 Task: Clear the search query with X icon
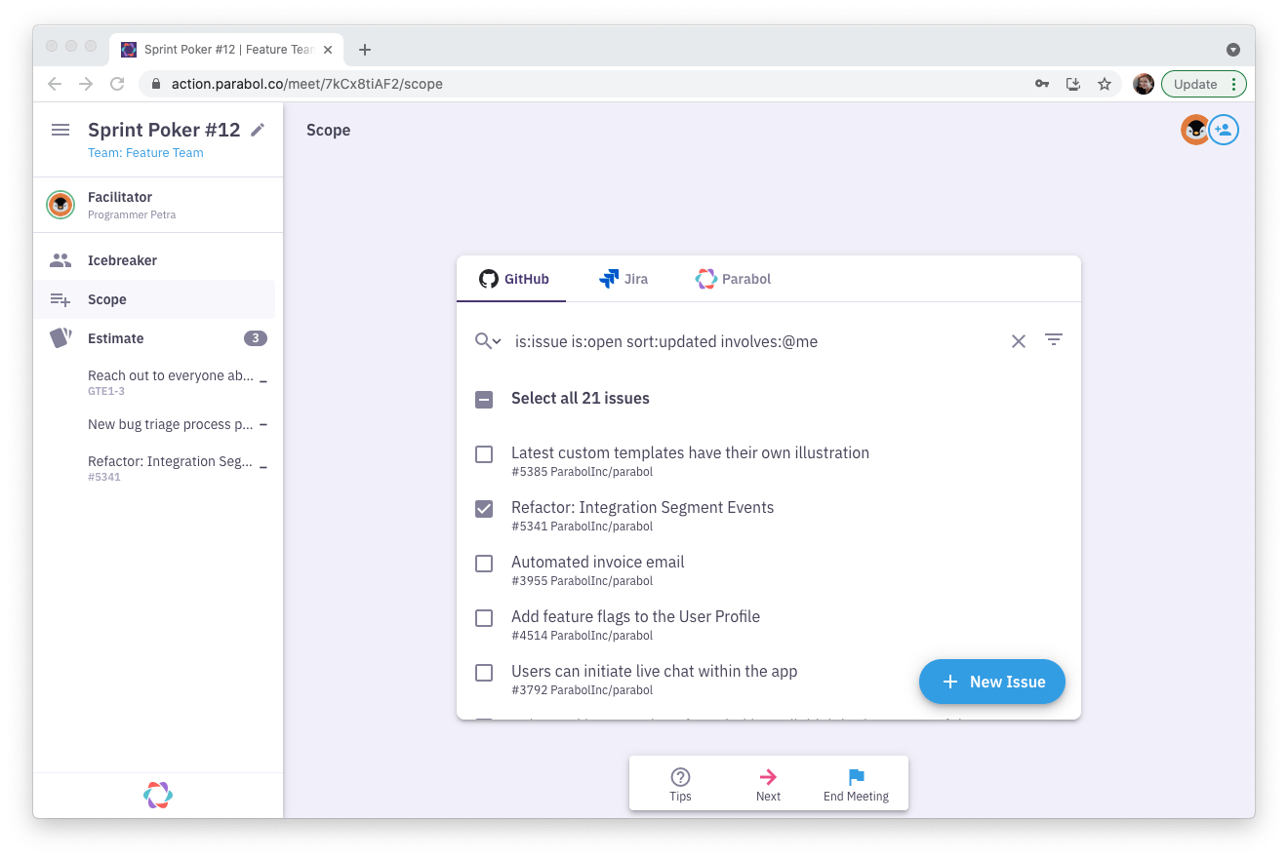pos(1018,341)
